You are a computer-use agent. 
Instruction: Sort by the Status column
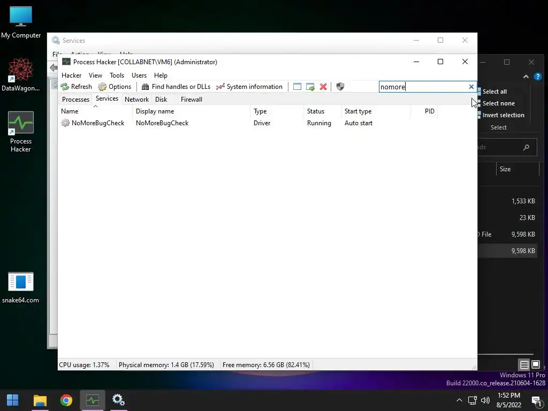322,111
